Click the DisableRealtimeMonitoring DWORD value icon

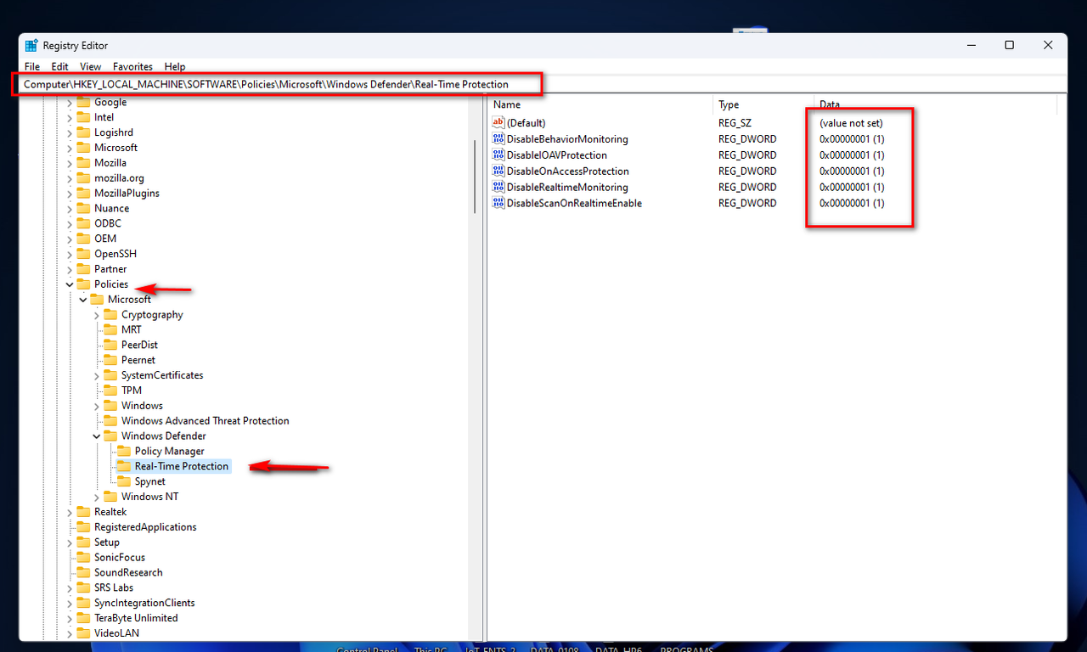(x=498, y=188)
